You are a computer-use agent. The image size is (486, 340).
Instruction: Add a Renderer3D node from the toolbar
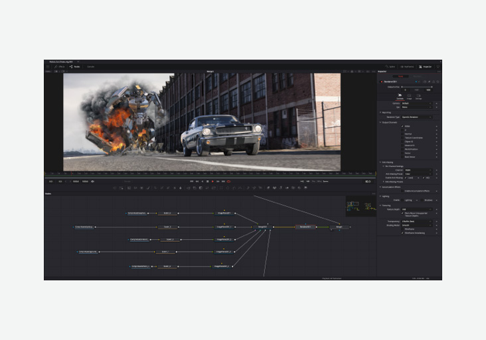pyautogui.click(x=305, y=188)
